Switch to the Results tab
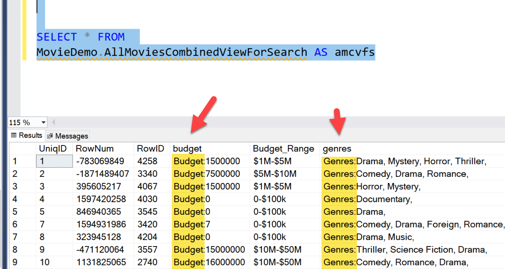This screenshot has width=505, height=269. coord(27,135)
